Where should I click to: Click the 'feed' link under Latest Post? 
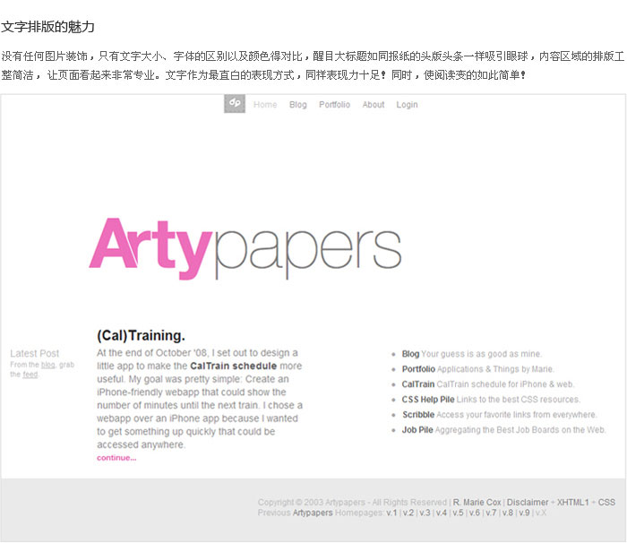(x=30, y=375)
